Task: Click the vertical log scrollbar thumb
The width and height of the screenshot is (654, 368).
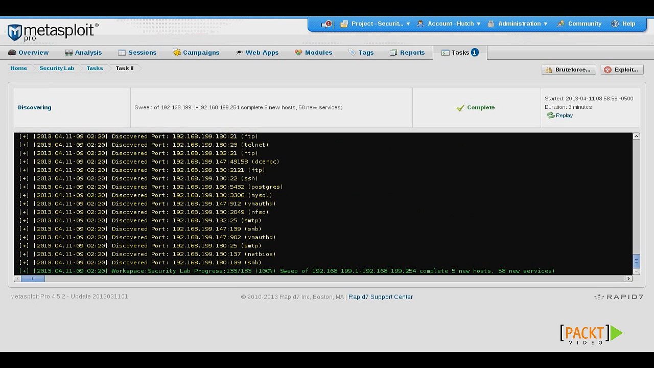Action: pyautogui.click(x=636, y=261)
